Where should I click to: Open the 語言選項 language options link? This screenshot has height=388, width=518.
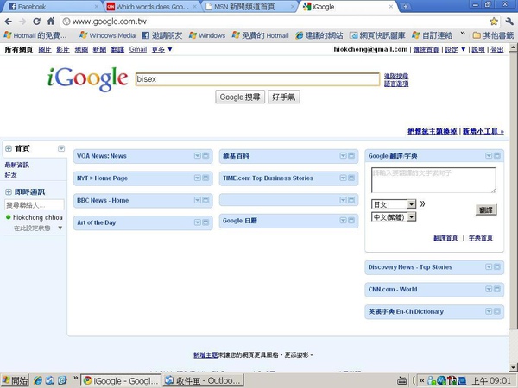pyautogui.click(x=396, y=84)
